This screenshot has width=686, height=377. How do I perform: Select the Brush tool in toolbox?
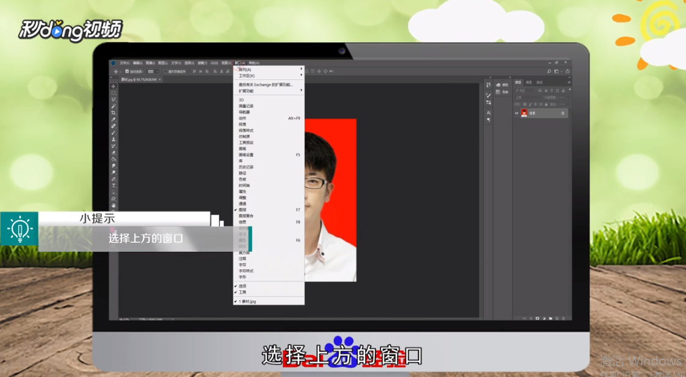coord(114,132)
